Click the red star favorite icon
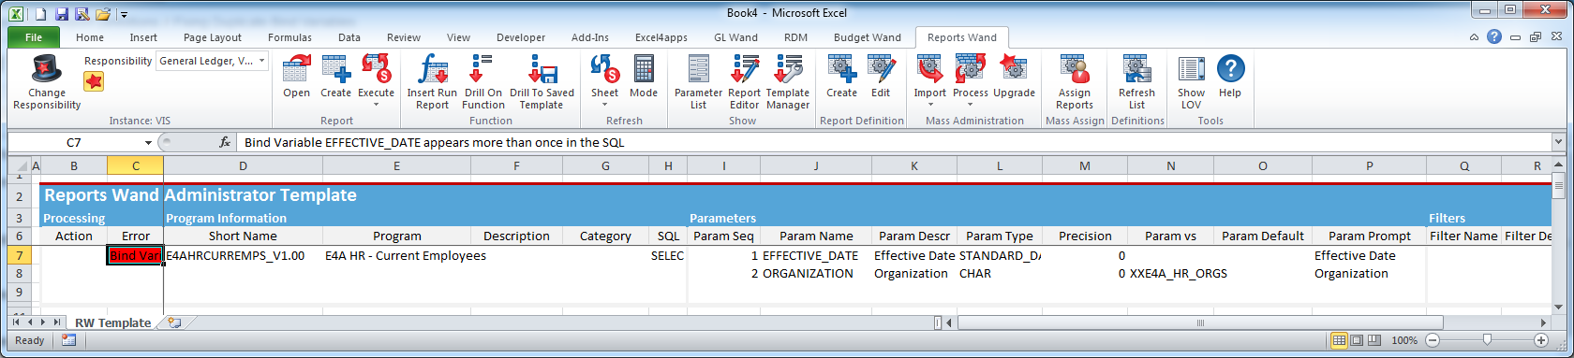Image resolution: width=1574 pixels, height=358 pixels. 94,81
